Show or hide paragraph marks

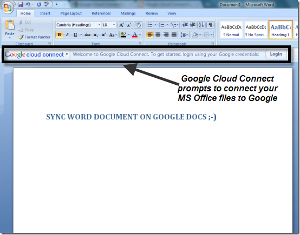pyautogui.click(x=211, y=25)
